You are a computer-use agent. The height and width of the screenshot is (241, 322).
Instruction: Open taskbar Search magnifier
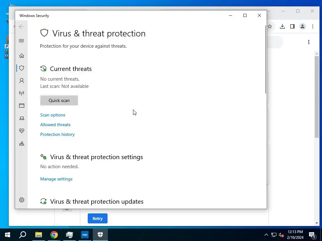23,235
